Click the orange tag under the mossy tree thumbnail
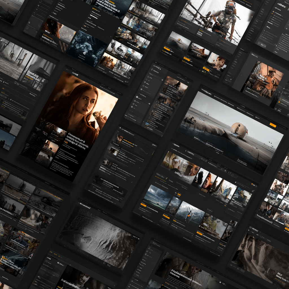 (x=200, y=233)
